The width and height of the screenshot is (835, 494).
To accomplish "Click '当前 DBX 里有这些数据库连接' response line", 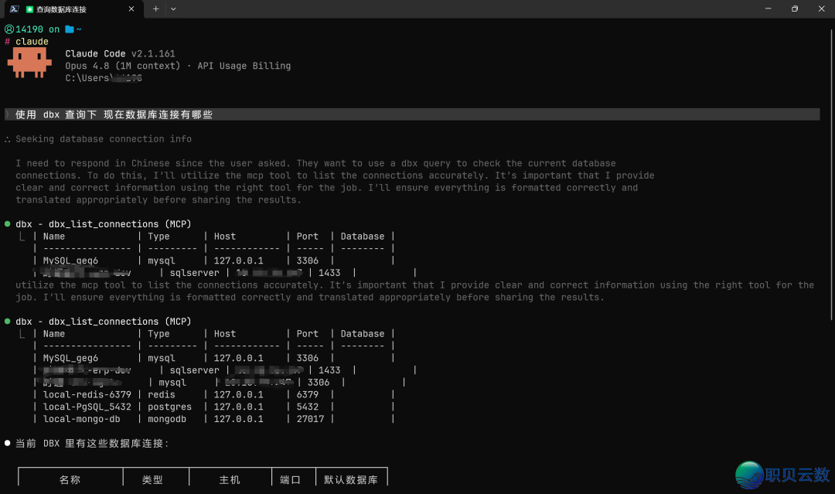I will coord(91,444).
